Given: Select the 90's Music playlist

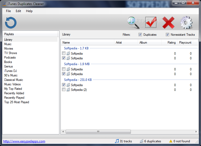Looking at the screenshot, I should 11,75.
